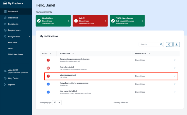Click the Lab 01 card alert icon
This screenshot has width=187, height=115.
tap(76, 21)
